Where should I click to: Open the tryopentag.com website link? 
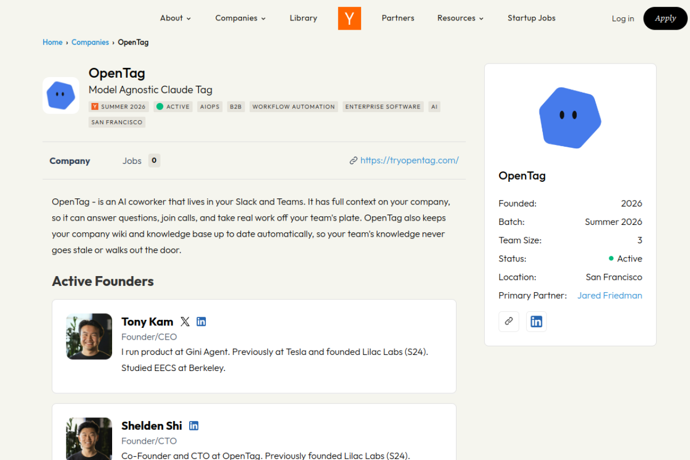(409, 160)
